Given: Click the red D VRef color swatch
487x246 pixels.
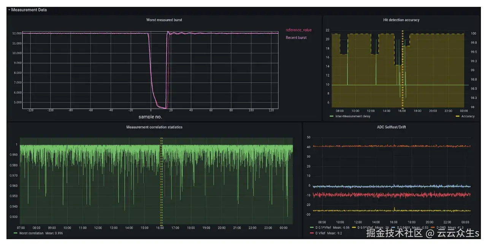Looking at the screenshot, I should pyautogui.click(x=312, y=233).
